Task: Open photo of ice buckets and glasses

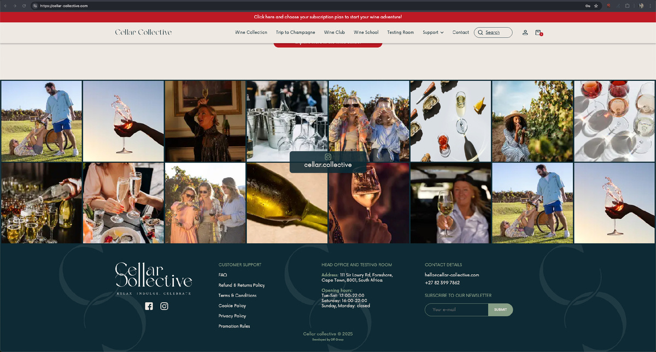Action: pyautogui.click(x=287, y=121)
